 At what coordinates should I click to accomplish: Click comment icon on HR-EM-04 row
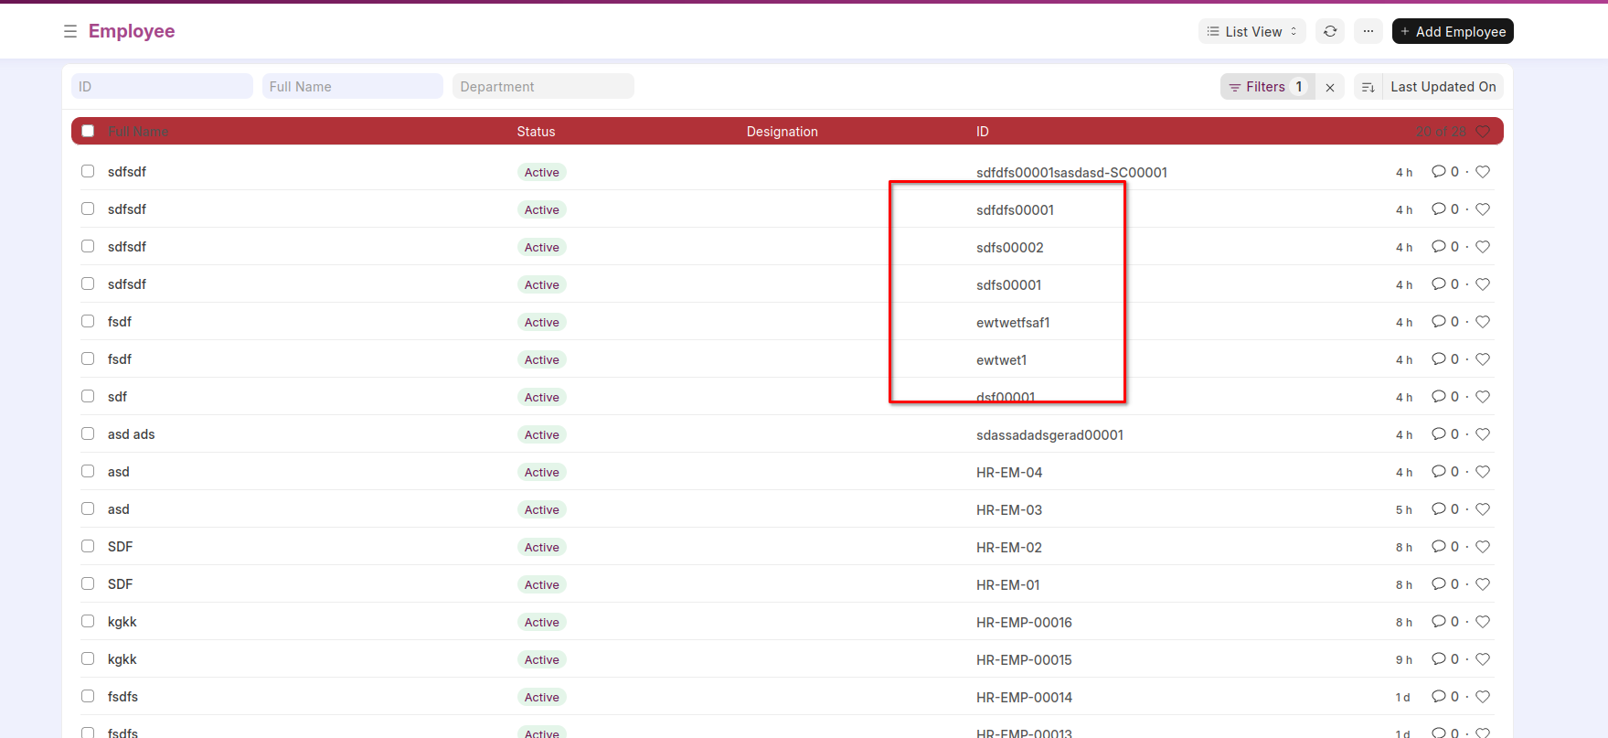coord(1439,472)
